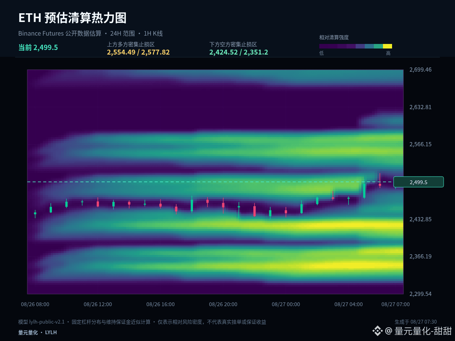455x341 pixels.
Task: Click the 08/26 12:00 time label
Action: (98, 304)
